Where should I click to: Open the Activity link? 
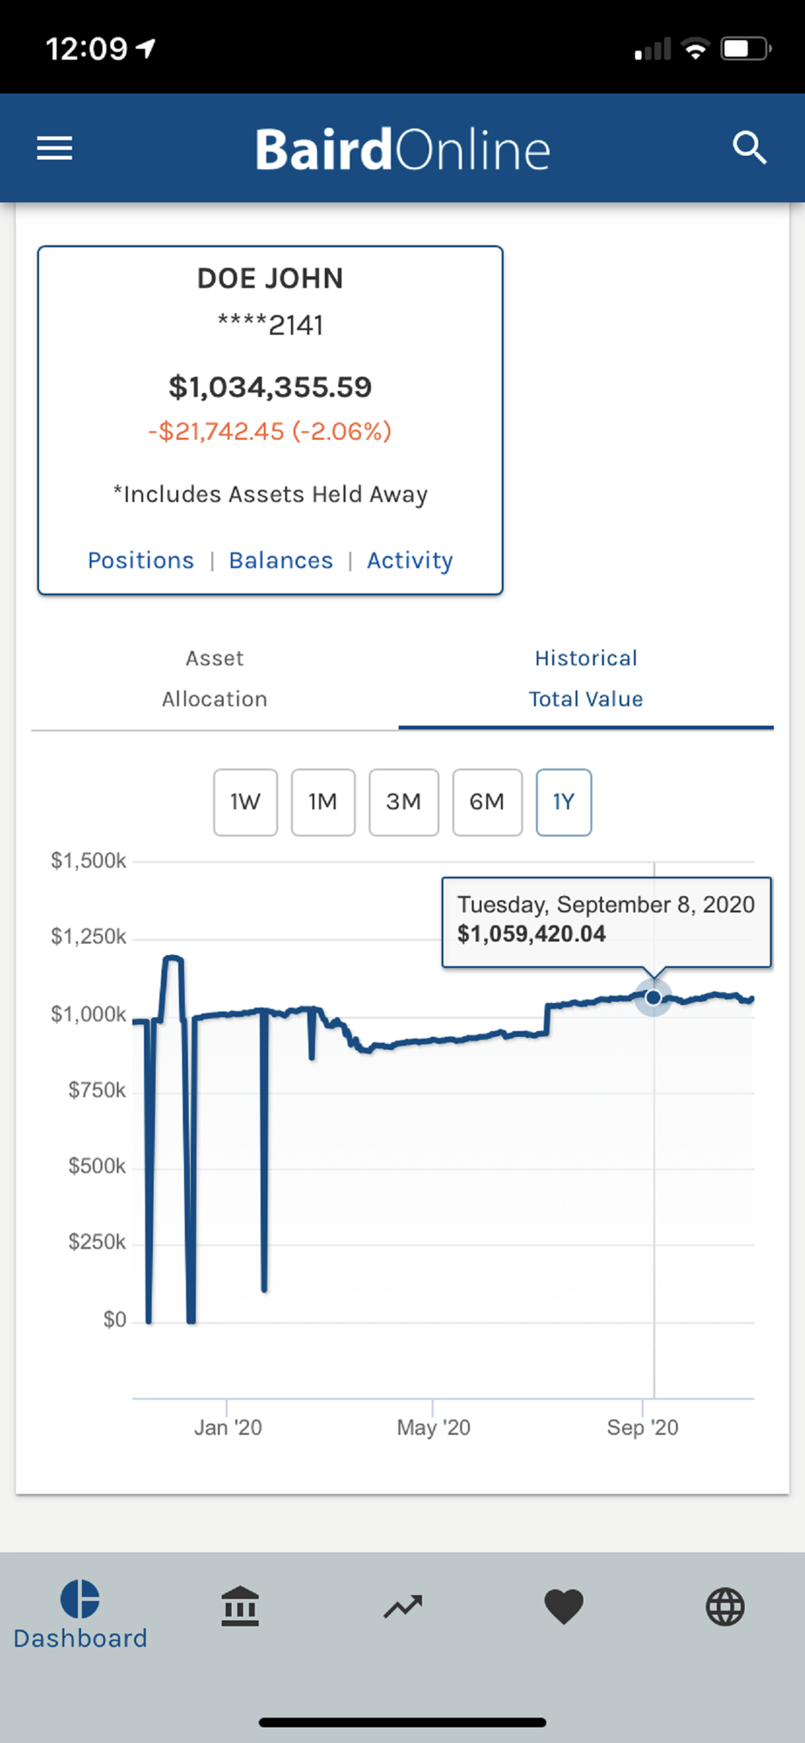(x=409, y=560)
